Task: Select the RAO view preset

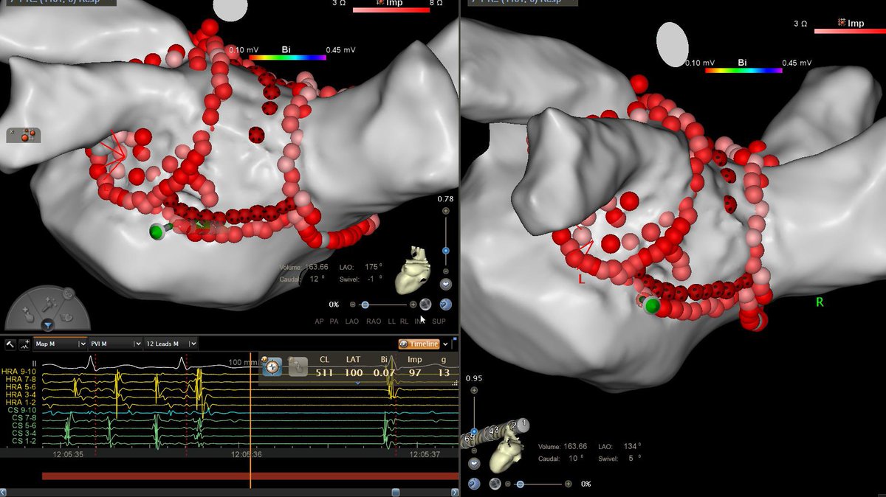Action: point(374,321)
